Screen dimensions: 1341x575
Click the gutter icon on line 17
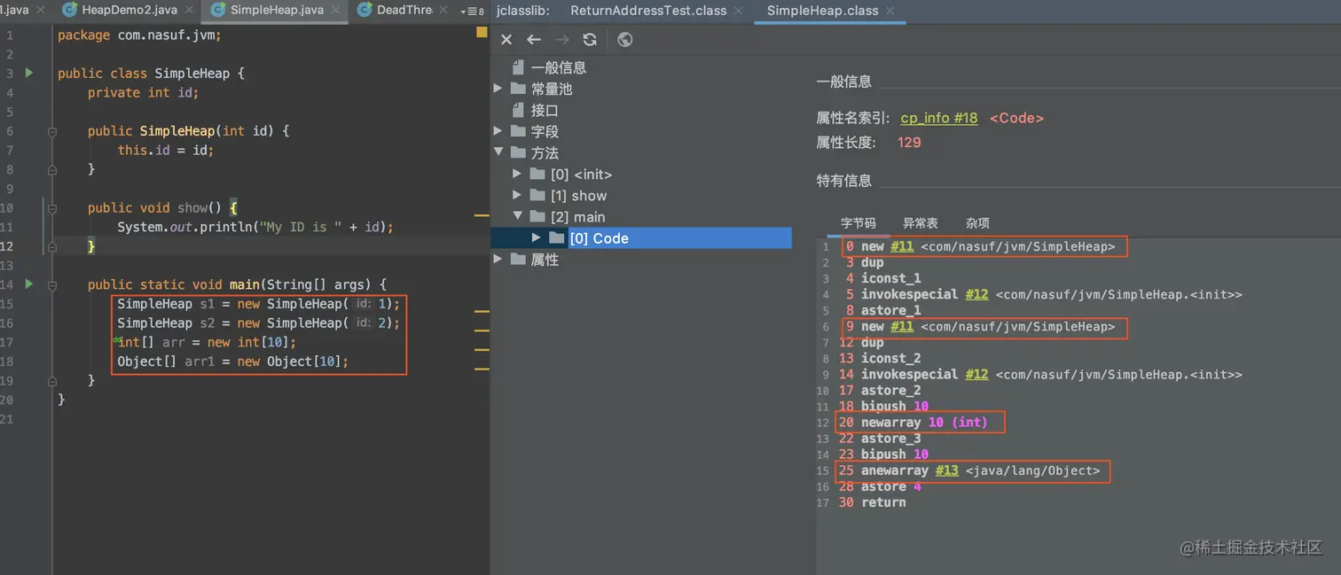[x=116, y=339]
